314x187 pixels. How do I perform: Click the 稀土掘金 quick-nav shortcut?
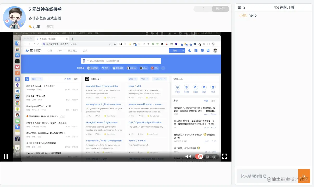[x=93, y=68]
